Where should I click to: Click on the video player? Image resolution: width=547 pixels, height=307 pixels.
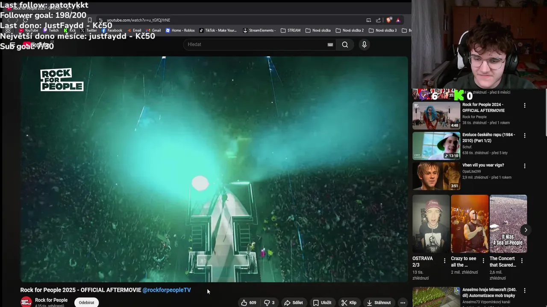pos(215,169)
